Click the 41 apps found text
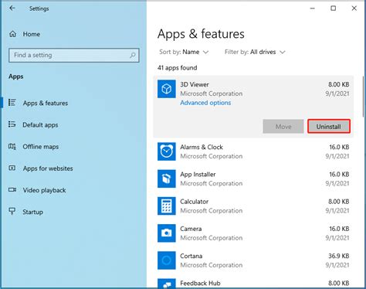Viewport: 366px width, 289px height. click(x=178, y=68)
